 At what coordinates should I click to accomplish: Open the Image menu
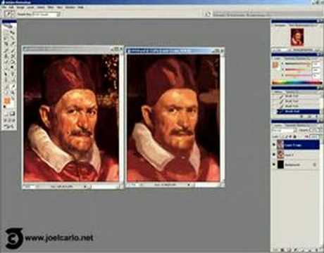(x=20, y=7)
